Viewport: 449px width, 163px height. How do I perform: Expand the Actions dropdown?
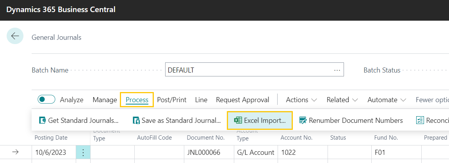click(301, 100)
